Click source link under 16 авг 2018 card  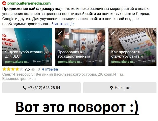pyautogui.click(x=17, y=62)
